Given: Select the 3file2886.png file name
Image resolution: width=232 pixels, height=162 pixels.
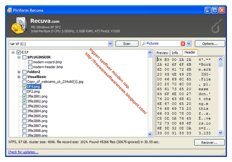Looking at the screenshot, I should 37,121.
